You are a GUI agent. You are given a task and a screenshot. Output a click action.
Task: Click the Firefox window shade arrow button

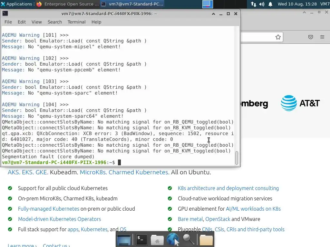click(x=304, y=13)
